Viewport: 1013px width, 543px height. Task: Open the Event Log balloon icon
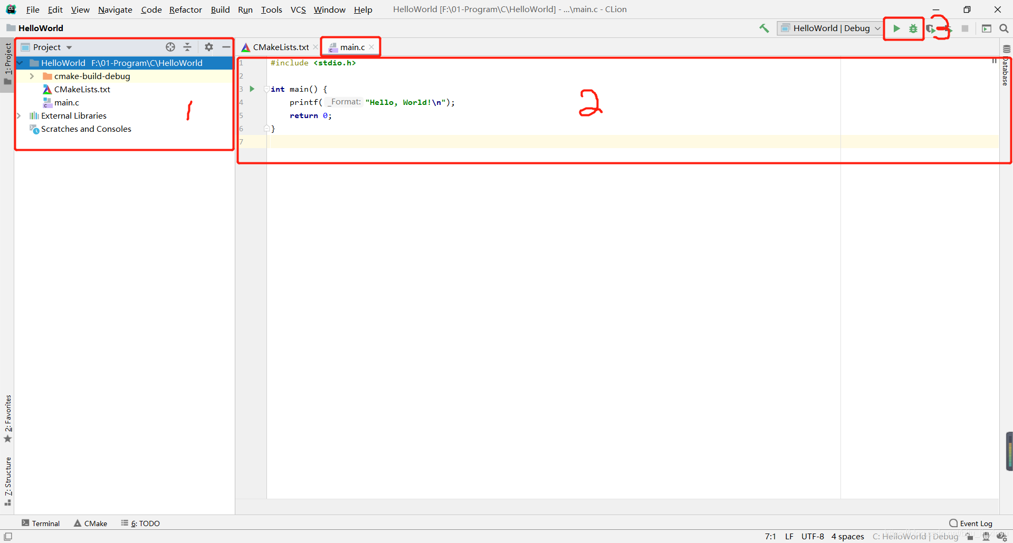click(x=953, y=523)
